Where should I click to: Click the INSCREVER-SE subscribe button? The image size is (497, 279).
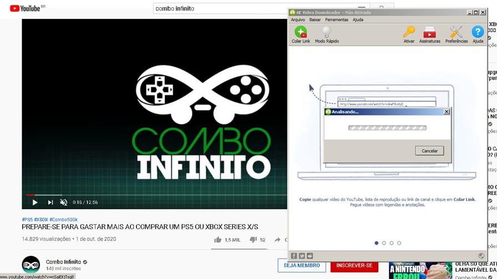[354, 265]
